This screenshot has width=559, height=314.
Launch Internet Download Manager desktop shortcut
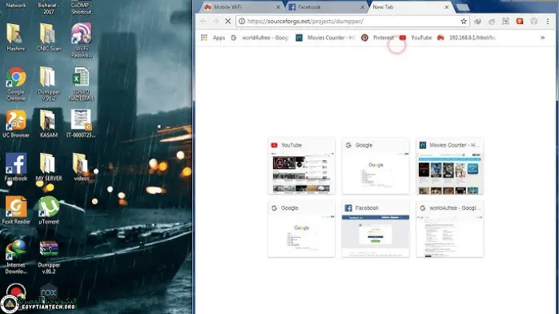click(x=16, y=256)
